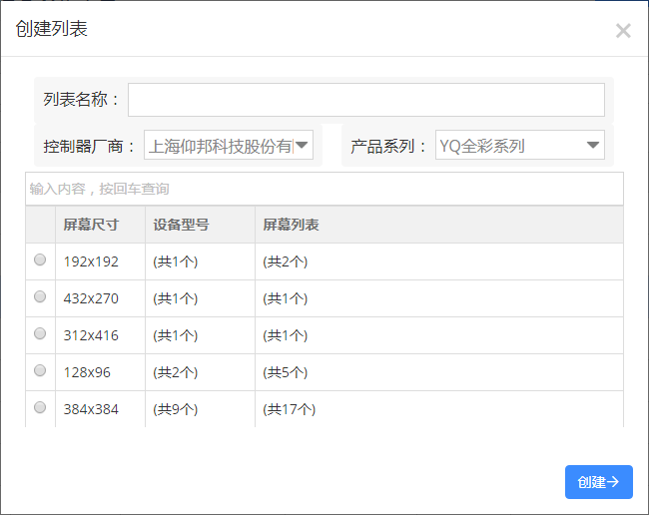The width and height of the screenshot is (649, 515).
Task: Select the 384x384 radio button
Action: coord(40,407)
